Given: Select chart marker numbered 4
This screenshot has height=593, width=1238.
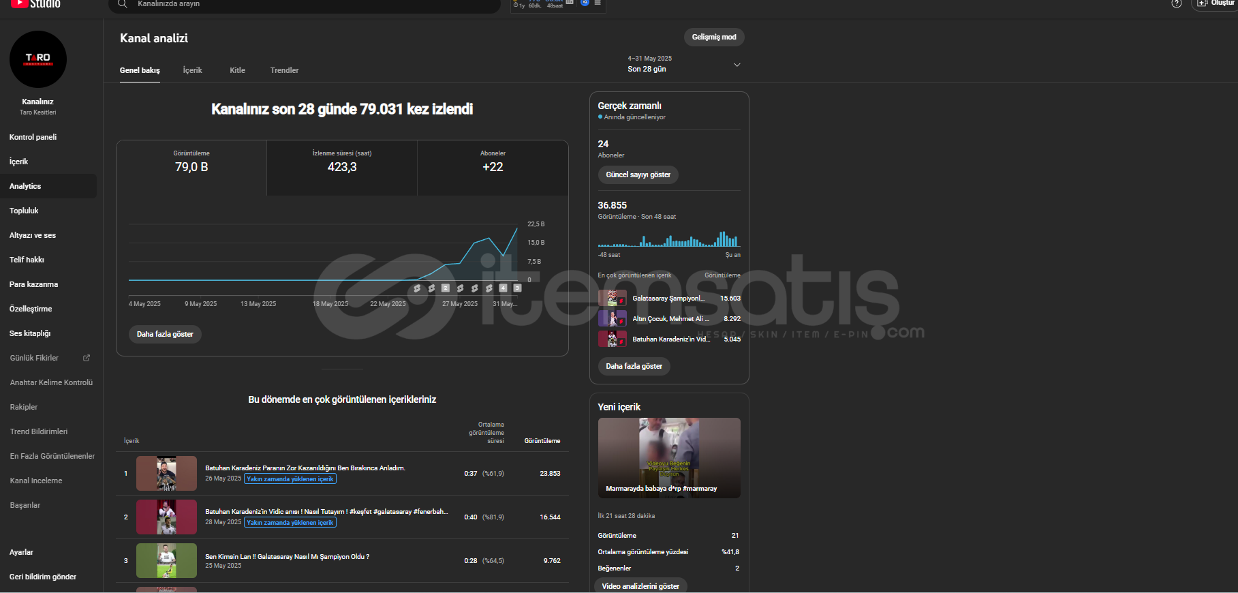Looking at the screenshot, I should coord(503,288).
